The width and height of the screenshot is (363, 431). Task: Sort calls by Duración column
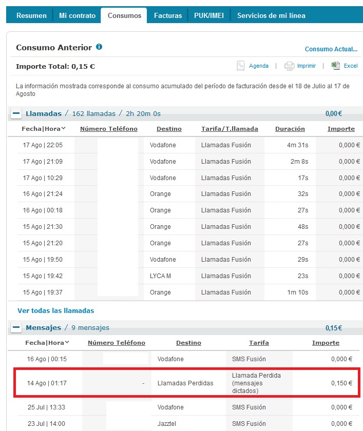click(x=290, y=129)
